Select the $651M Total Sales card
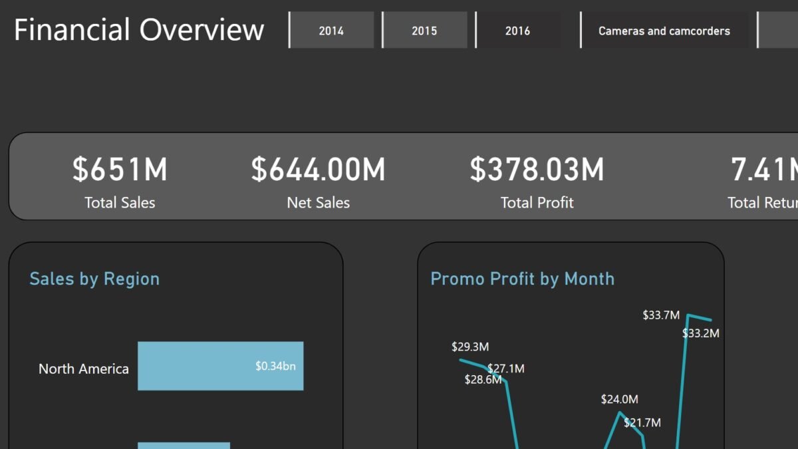This screenshot has height=449, width=798. [120, 170]
